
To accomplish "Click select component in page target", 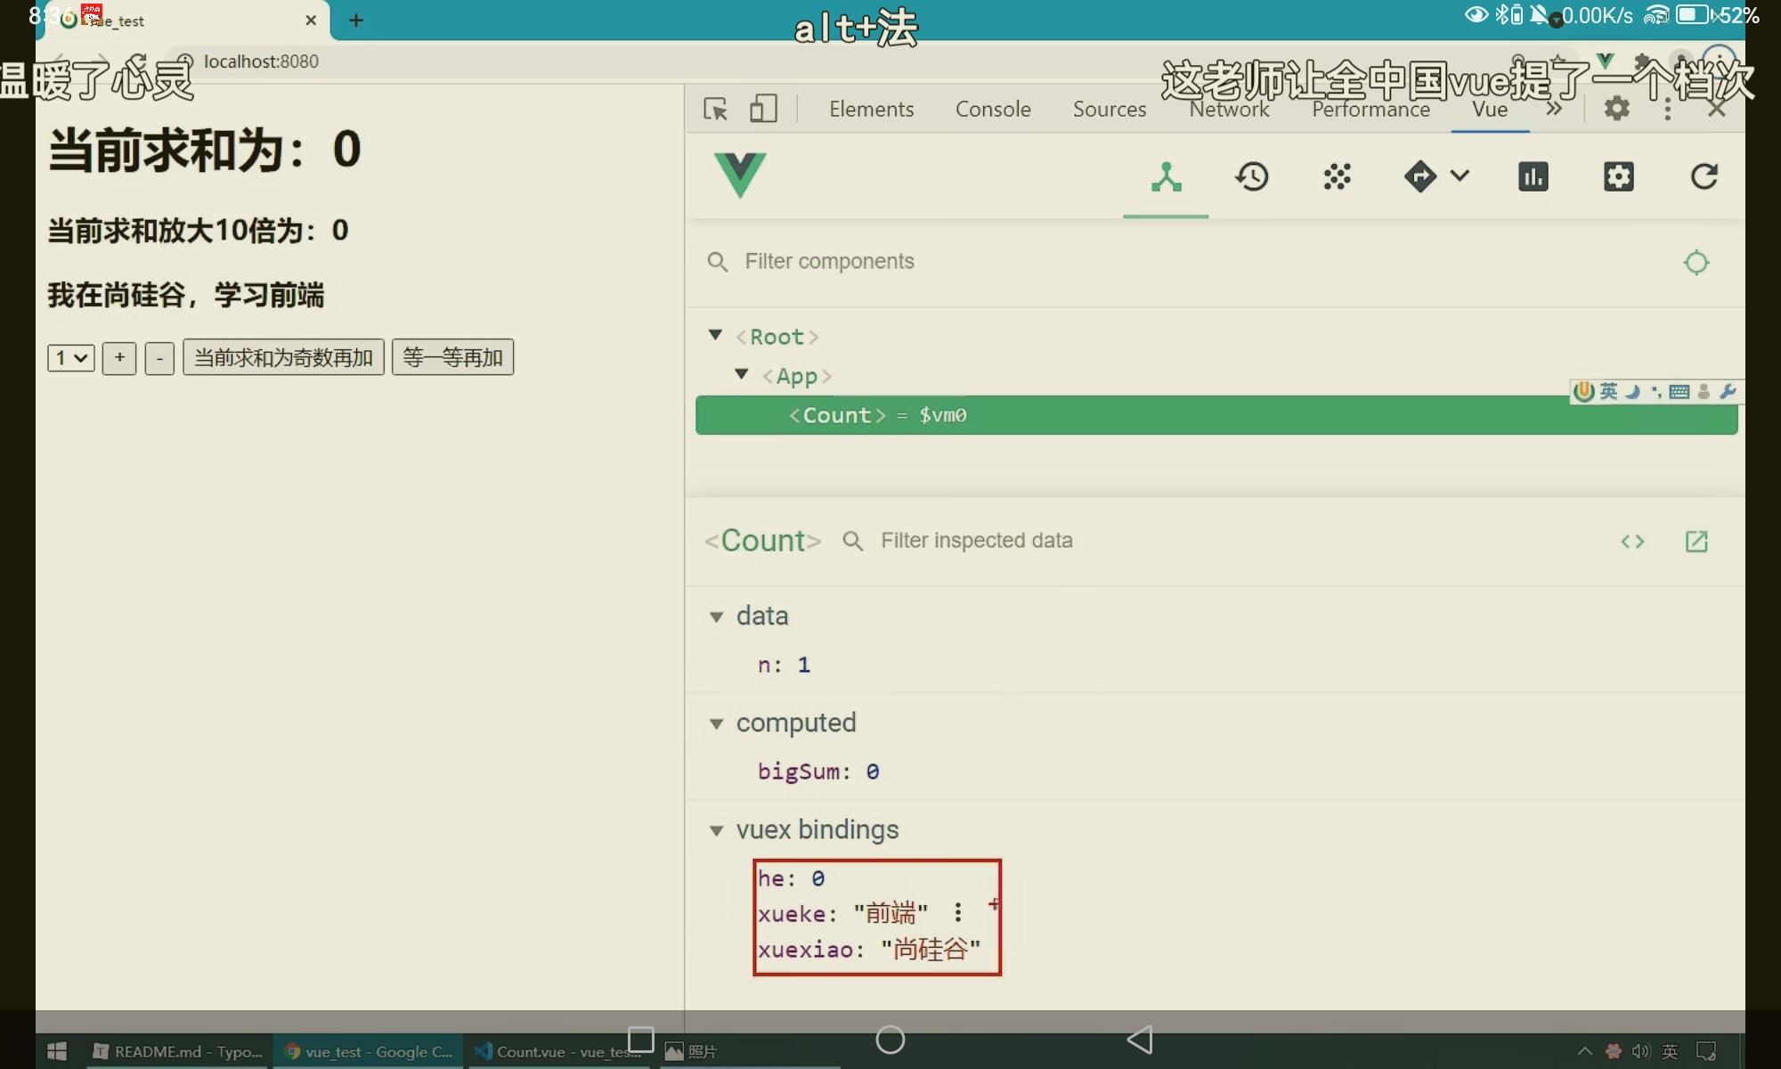I will (x=1696, y=262).
